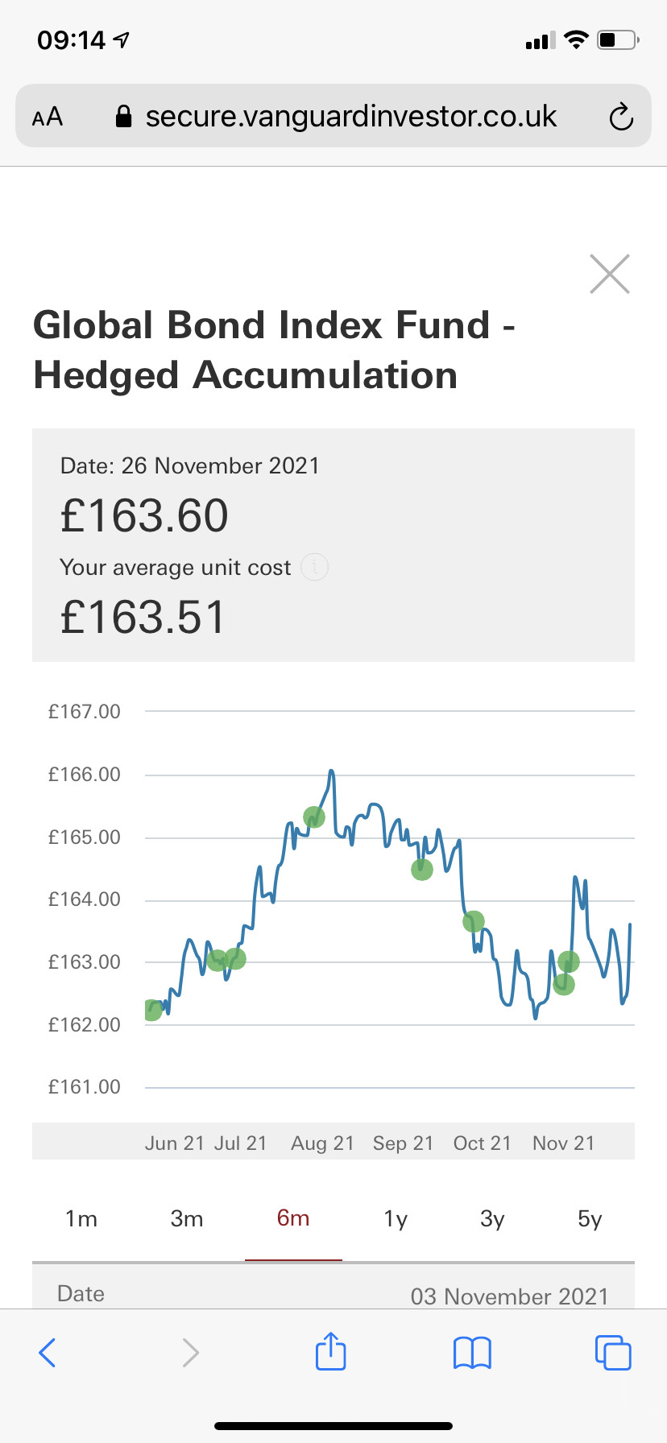
Task: Open Safari bookmarks
Action: tap(472, 1352)
